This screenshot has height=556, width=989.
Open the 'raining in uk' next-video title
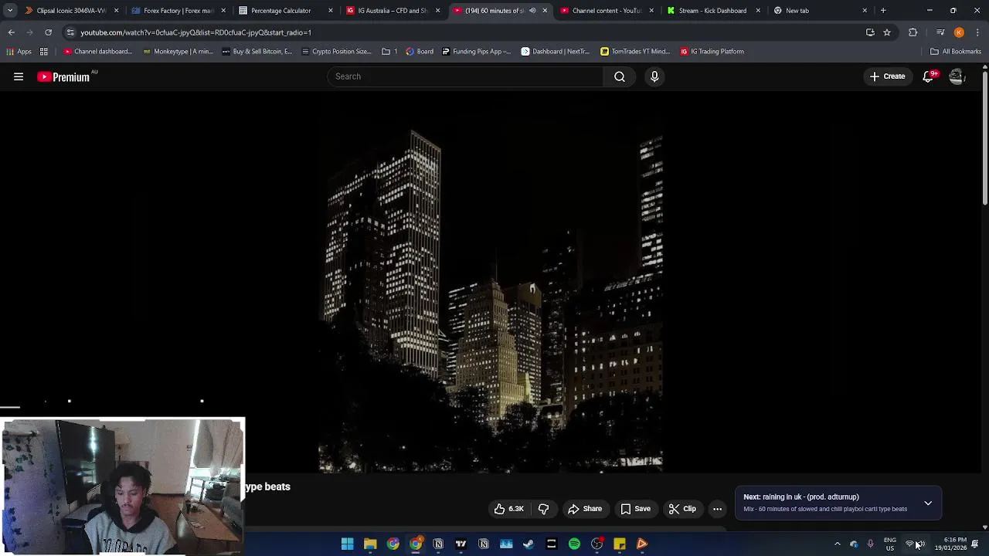pos(811,497)
